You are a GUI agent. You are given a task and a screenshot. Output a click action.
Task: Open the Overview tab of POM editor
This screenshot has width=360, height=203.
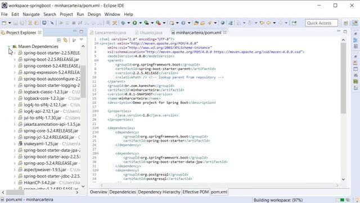point(98,192)
